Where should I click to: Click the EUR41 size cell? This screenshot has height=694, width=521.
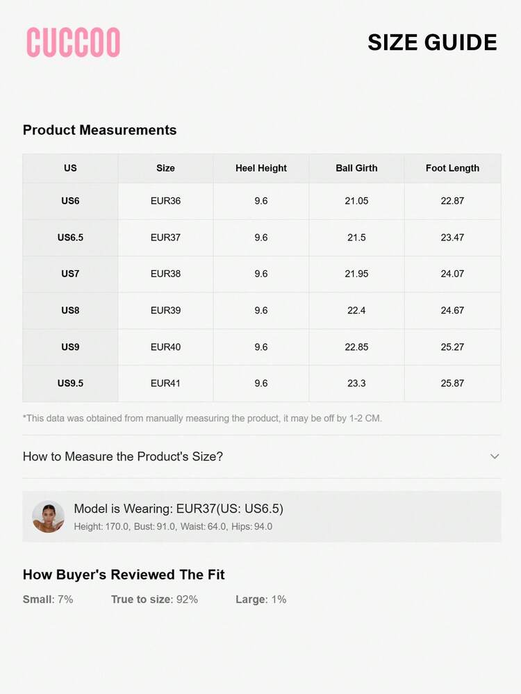[x=165, y=383]
